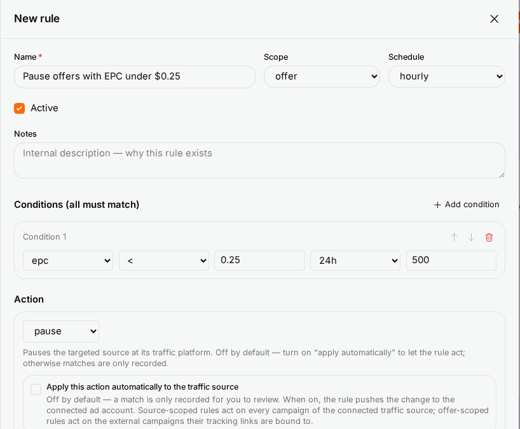Select the 0.25 threshold value field

(x=259, y=260)
